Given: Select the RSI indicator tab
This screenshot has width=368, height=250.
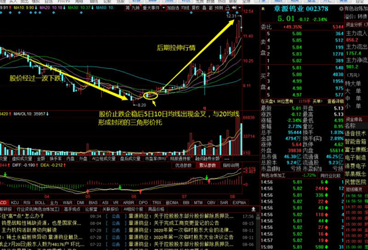Looking at the screenshot, I should [27, 202].
